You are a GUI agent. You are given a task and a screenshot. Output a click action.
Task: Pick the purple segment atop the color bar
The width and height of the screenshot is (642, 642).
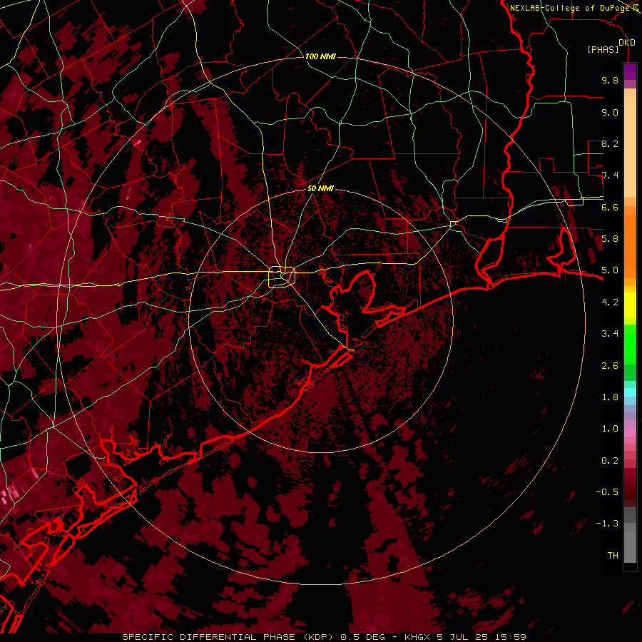(x=630, y=71)
